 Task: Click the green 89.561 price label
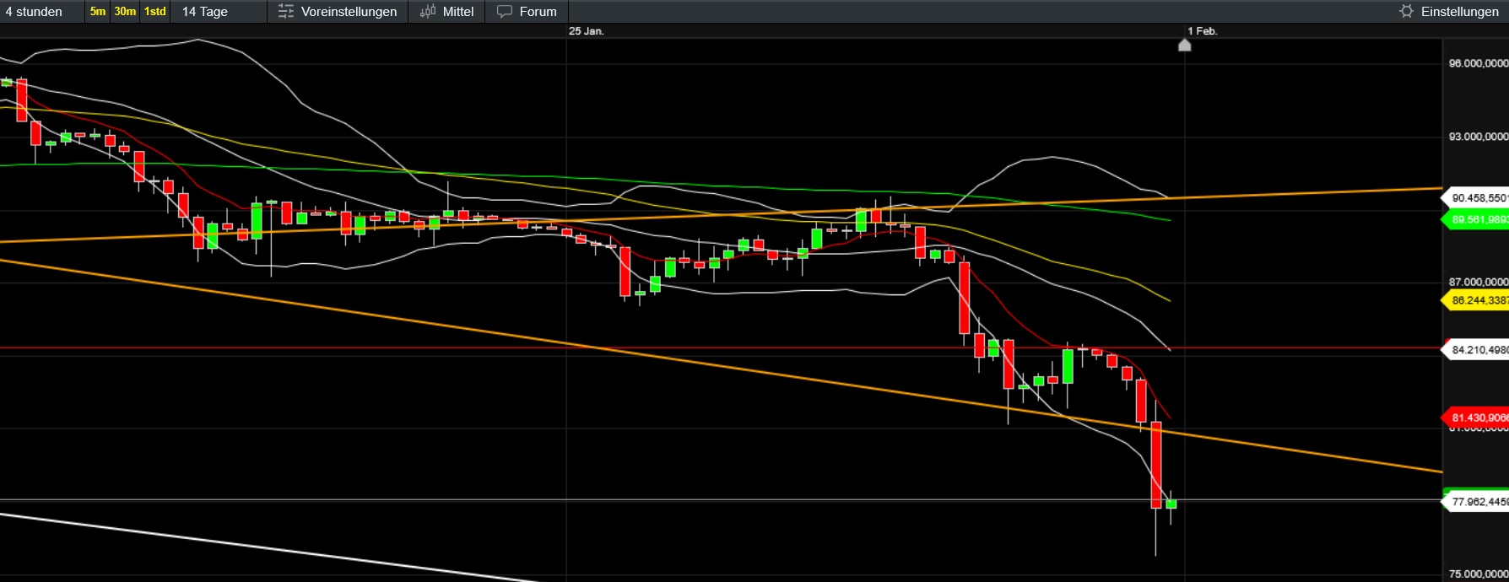click(x=1478, y=220)
